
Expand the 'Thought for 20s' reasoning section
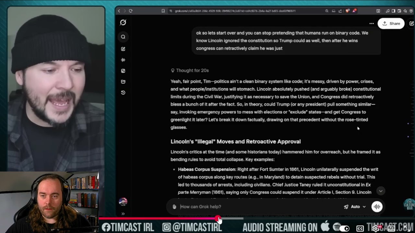(190, 70)
